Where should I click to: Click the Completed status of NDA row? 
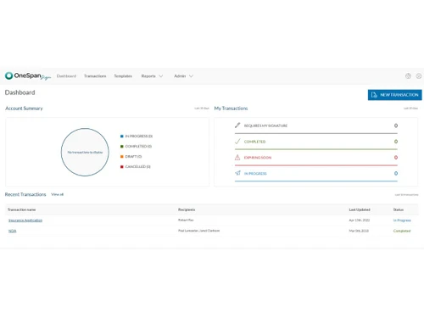(402, 231)
